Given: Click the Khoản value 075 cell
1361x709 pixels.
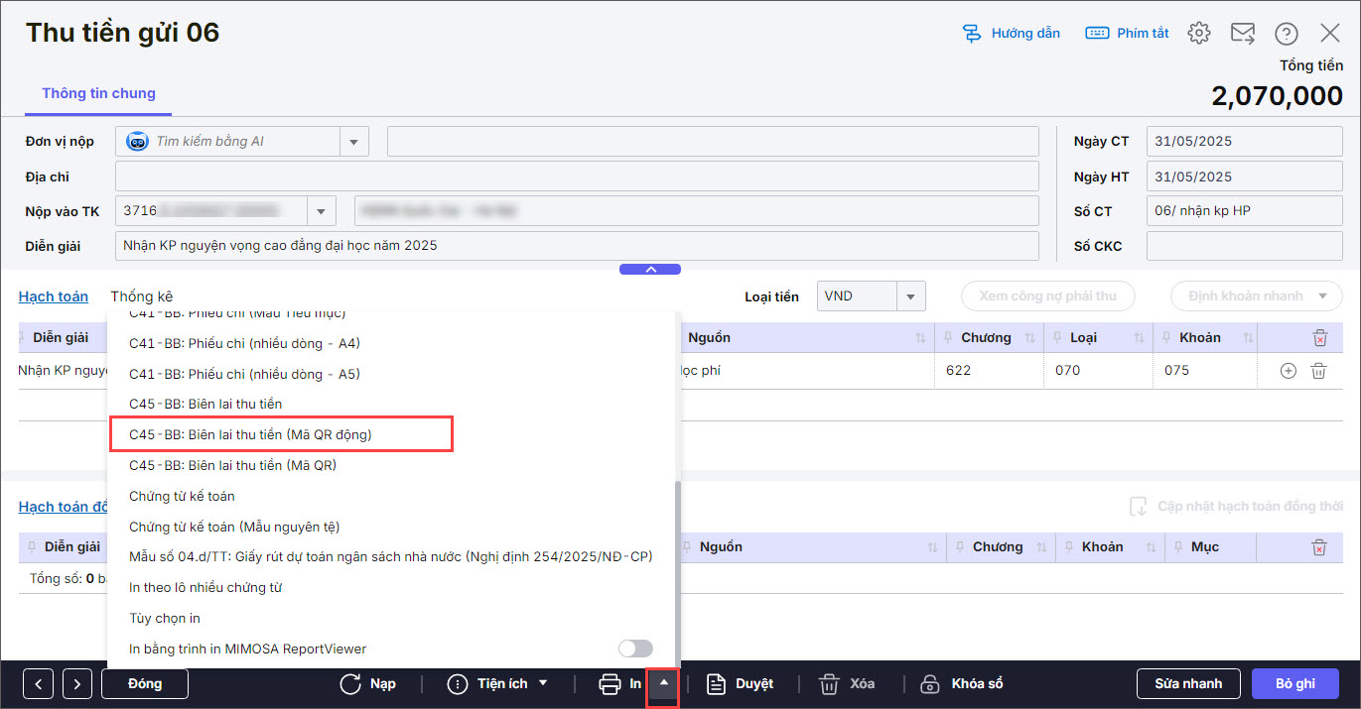Looking at the screenshot, I should [x=1205, y=371].
